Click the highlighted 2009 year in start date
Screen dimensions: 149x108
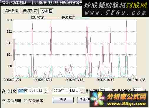click(x=21, y=91)
